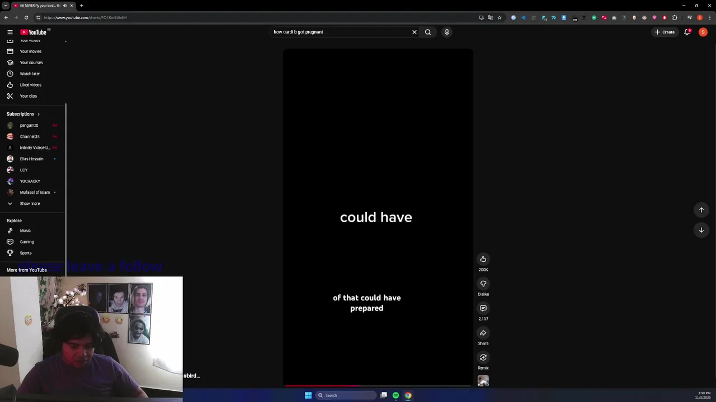Go to previous Short with up arrow
Screen dimensions: 716x402
(x=701, y=210)
